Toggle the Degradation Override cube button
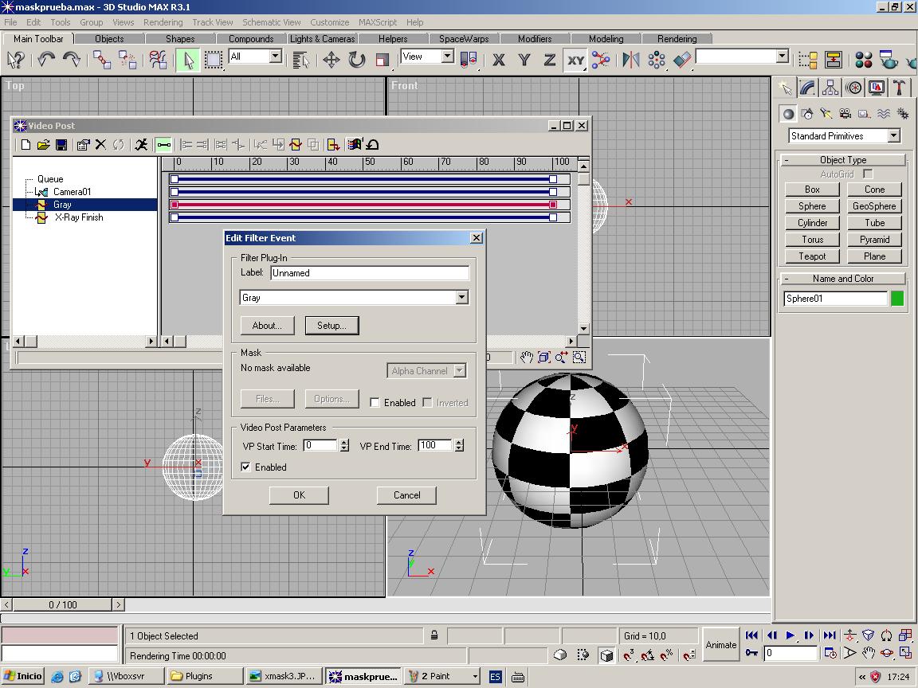The height and width of the screenshot is (688, 918). tap(606, 655)
